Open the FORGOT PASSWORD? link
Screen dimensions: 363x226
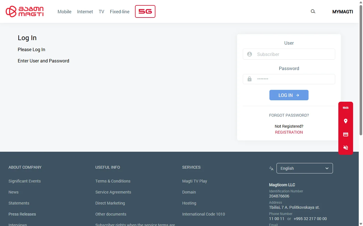[x=289, y=115]
